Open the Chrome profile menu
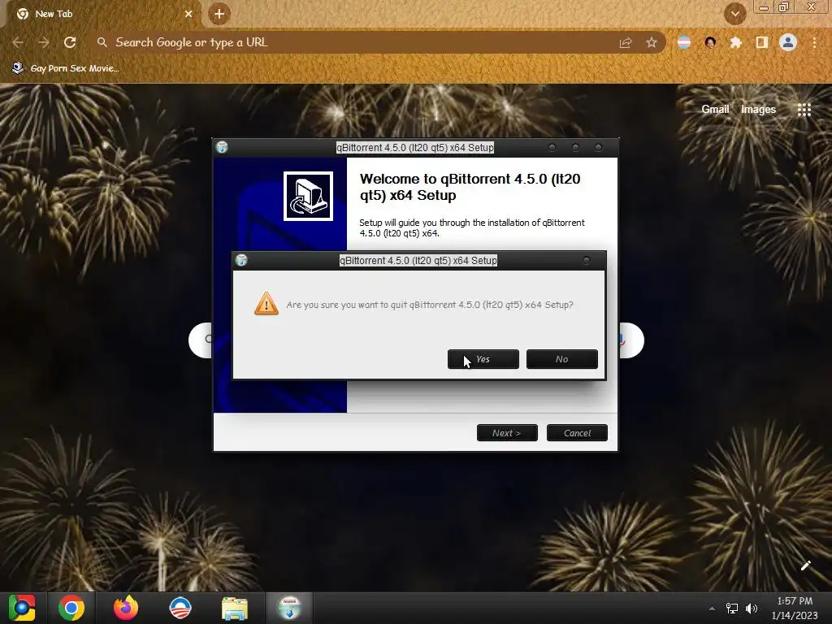This screenshot has width=832, height=624. click(788, 42)
